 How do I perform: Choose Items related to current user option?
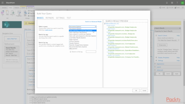[83, 34]
